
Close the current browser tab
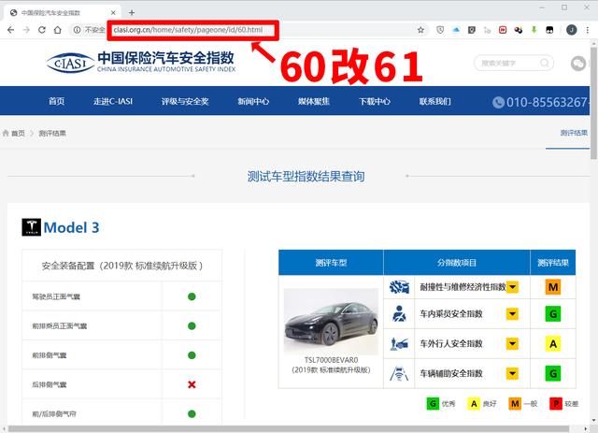[113, 12]
